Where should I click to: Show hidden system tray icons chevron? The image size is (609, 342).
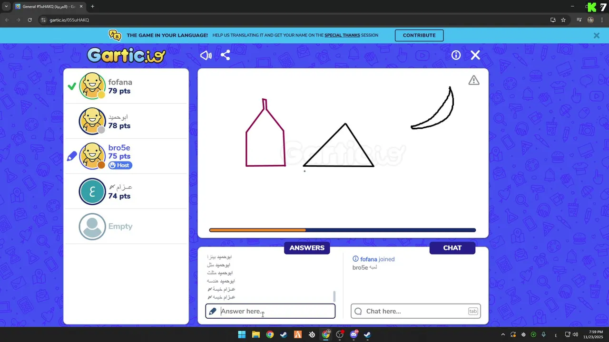click(503, 335)
